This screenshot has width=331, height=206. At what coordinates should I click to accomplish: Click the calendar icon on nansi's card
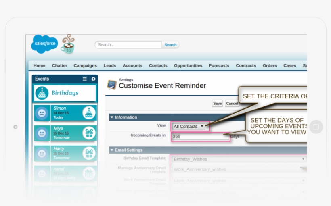(x=89, y=173)
